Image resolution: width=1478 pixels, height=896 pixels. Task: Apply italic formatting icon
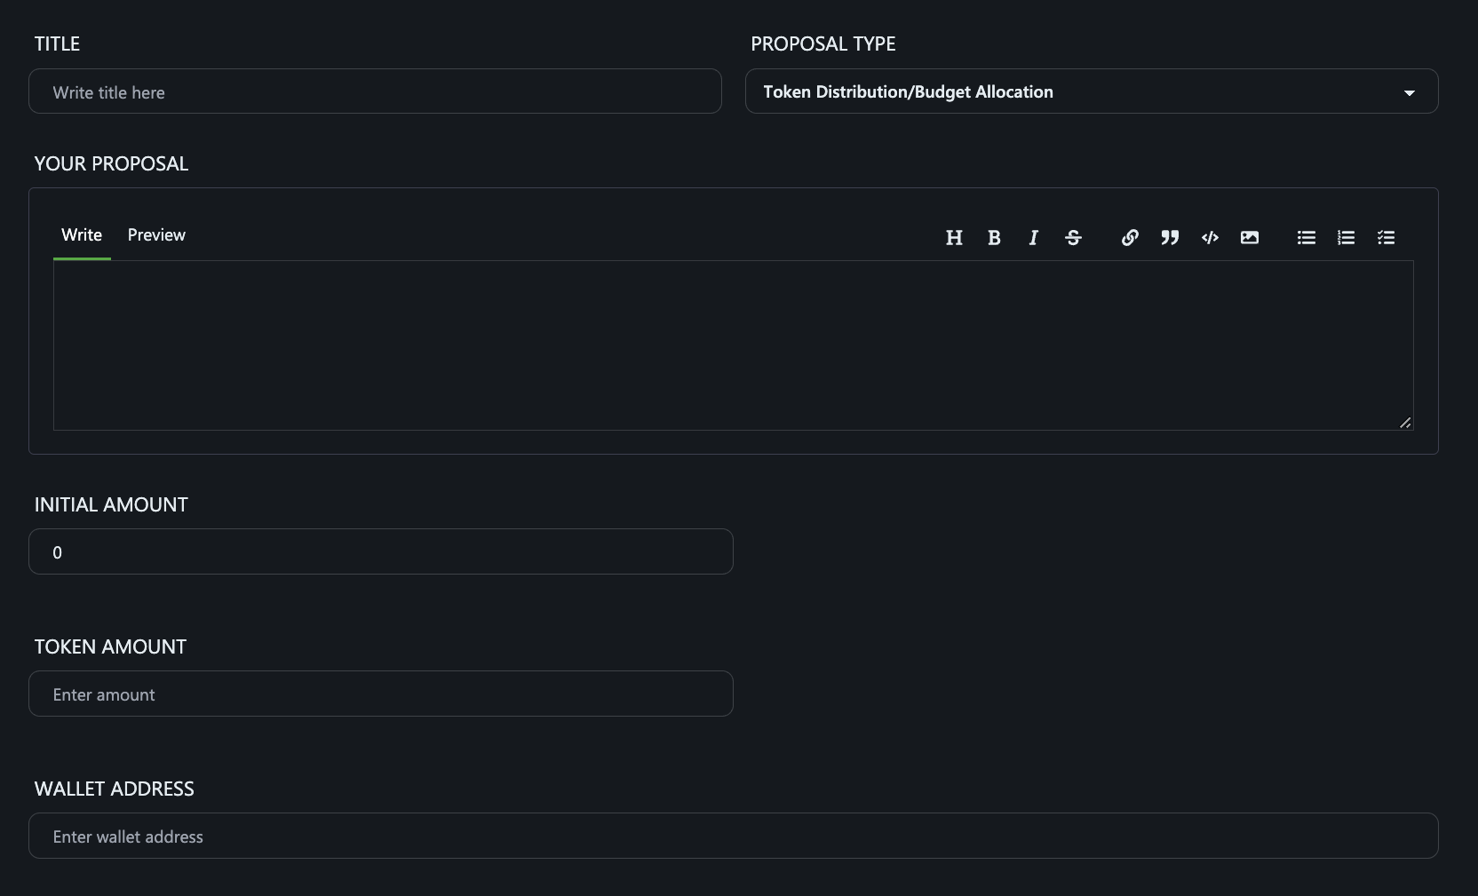pyautogui.click(x=1033, y=237)
